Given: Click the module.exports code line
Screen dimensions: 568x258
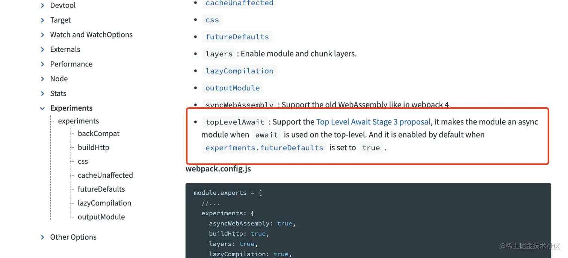Looking at the screenshot, I should tap(228, 193).
